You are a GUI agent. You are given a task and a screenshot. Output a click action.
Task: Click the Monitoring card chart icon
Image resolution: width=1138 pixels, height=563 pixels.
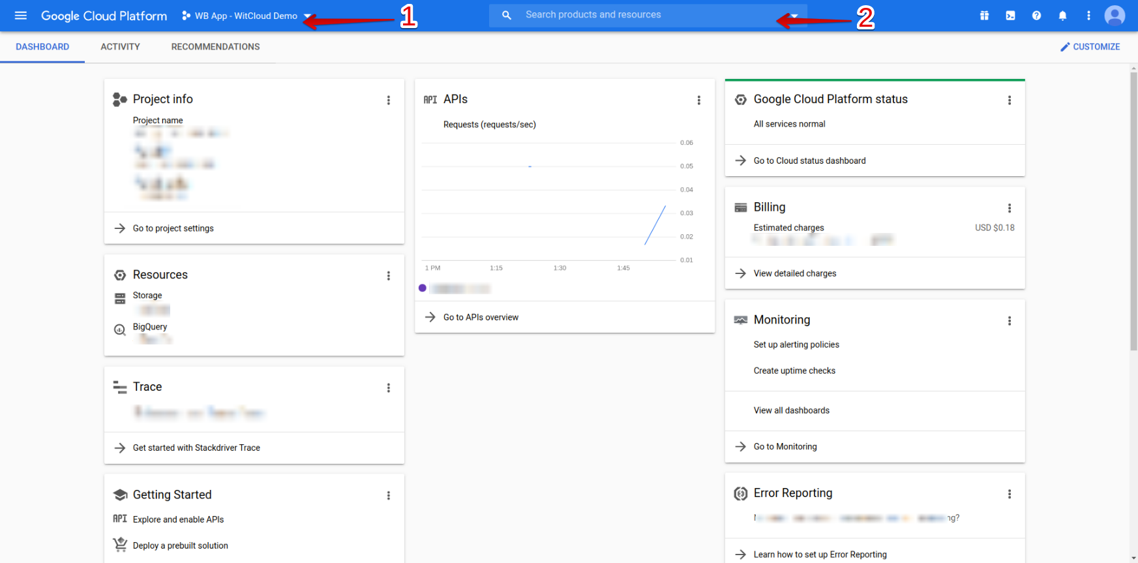tap(741, 320)
